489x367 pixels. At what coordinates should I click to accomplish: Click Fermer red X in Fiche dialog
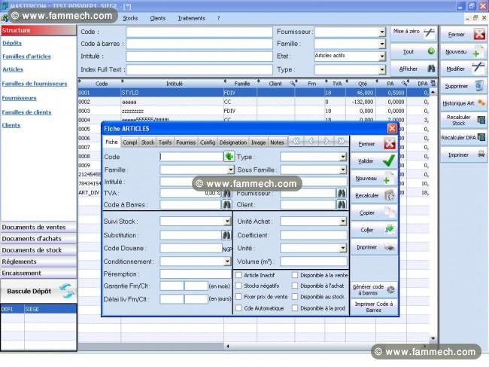click(x=374, y=144)
